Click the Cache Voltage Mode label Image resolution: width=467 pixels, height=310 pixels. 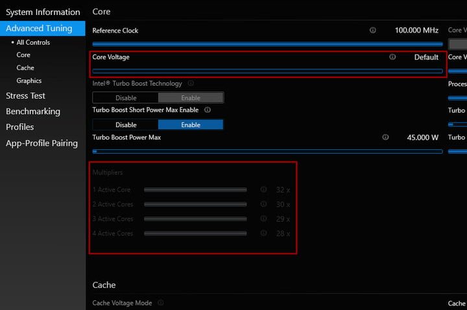122,303
